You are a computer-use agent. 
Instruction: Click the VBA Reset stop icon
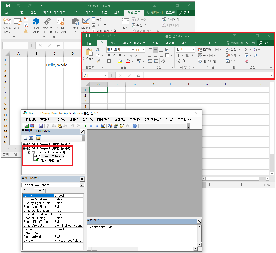pyautogui.click(x=97, y=126)
